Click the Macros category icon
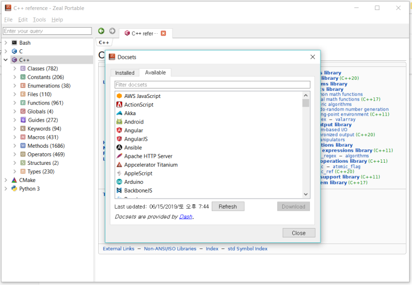Image resolution: width=412 pixels, height=285 pixels. click(x=23, y=137)
